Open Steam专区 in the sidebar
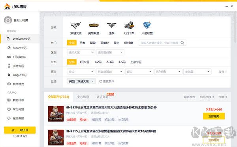The image size is (237, 147). 20,48
